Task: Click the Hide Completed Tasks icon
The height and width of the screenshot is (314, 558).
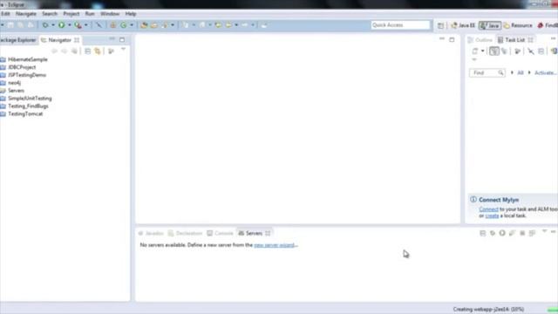Action: click(531, 51)
